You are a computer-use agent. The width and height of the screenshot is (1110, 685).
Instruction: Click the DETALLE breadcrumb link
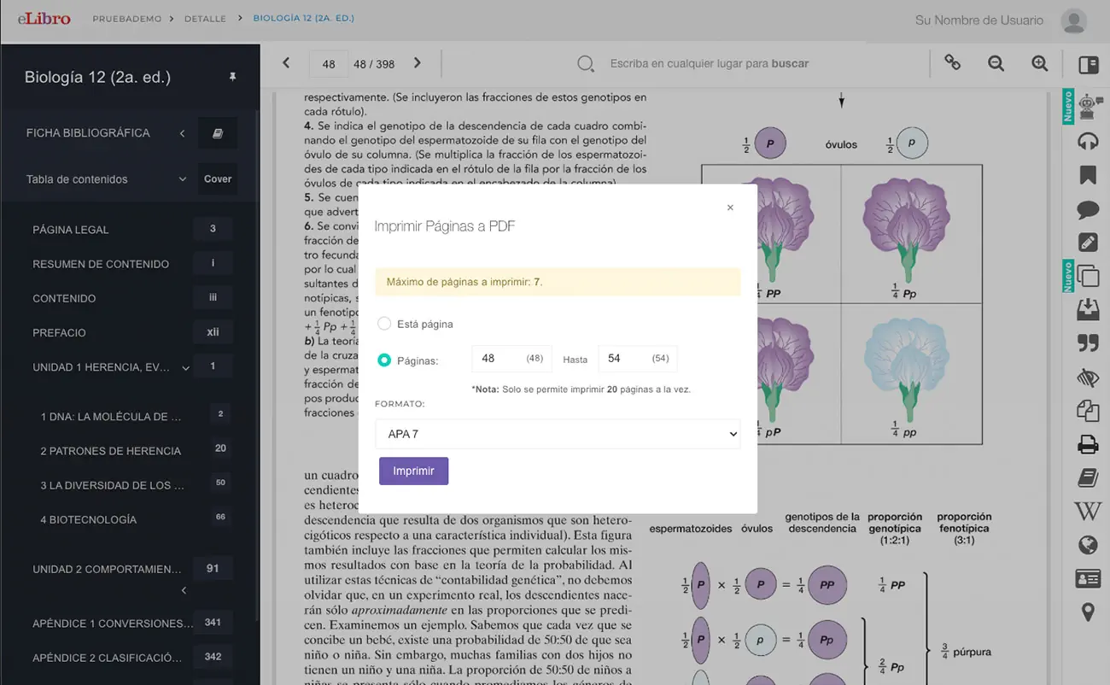[x=205, y=19]
